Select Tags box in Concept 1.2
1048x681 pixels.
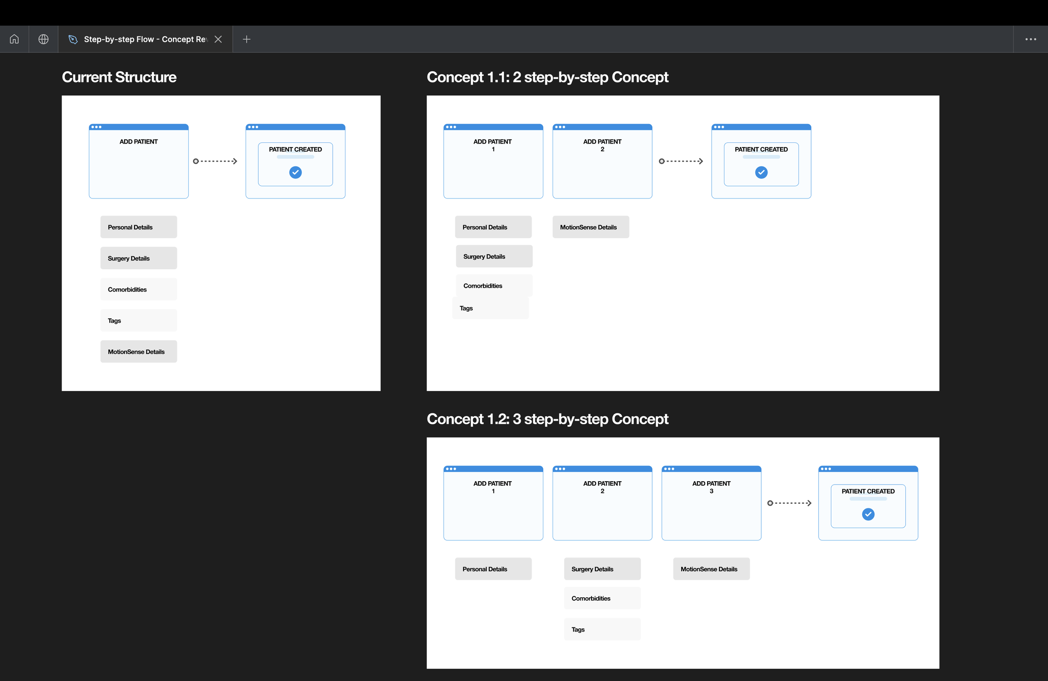(x=602, y=629)
